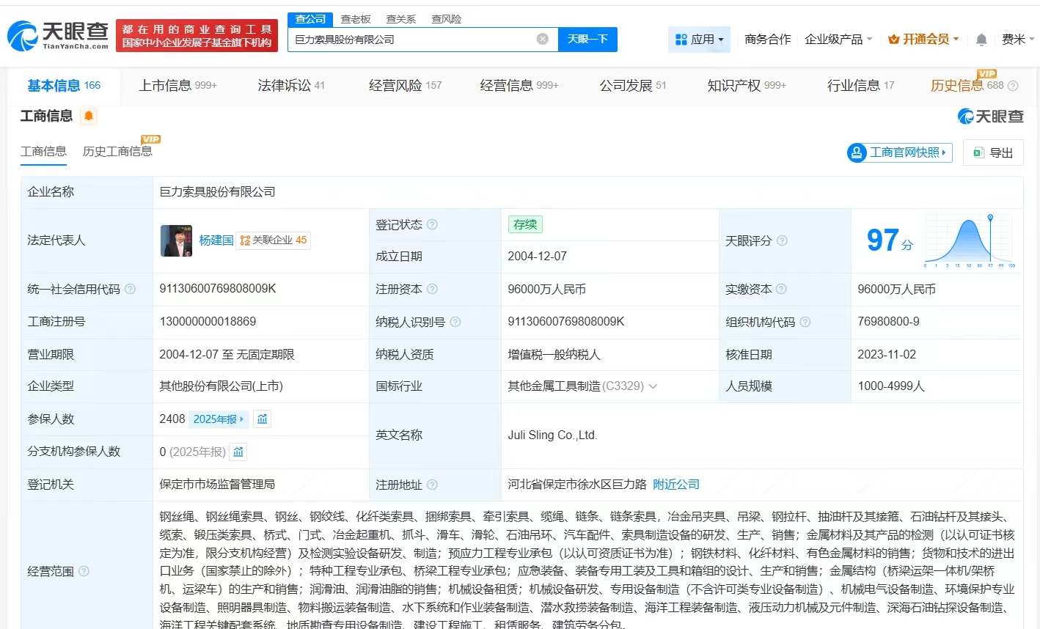Click 关联企业 45 badge

(x=274, y=240)
